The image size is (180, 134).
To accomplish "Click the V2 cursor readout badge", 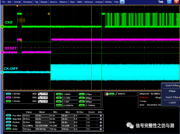I will pos(59,98).
